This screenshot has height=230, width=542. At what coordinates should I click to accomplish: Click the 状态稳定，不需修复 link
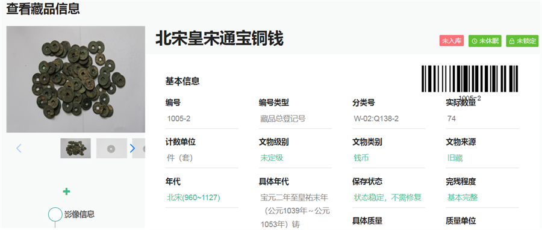[x=387, y=197]
